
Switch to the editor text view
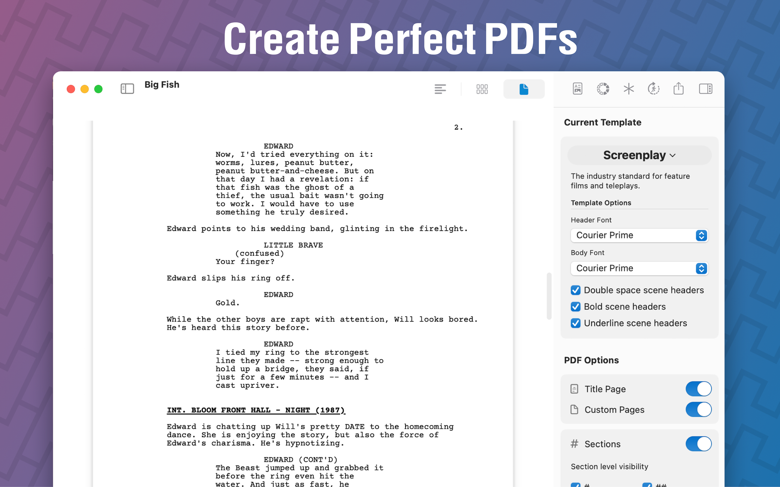440,89
